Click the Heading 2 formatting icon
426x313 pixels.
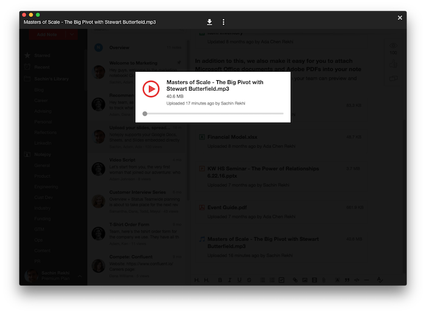tap(206, 280)
